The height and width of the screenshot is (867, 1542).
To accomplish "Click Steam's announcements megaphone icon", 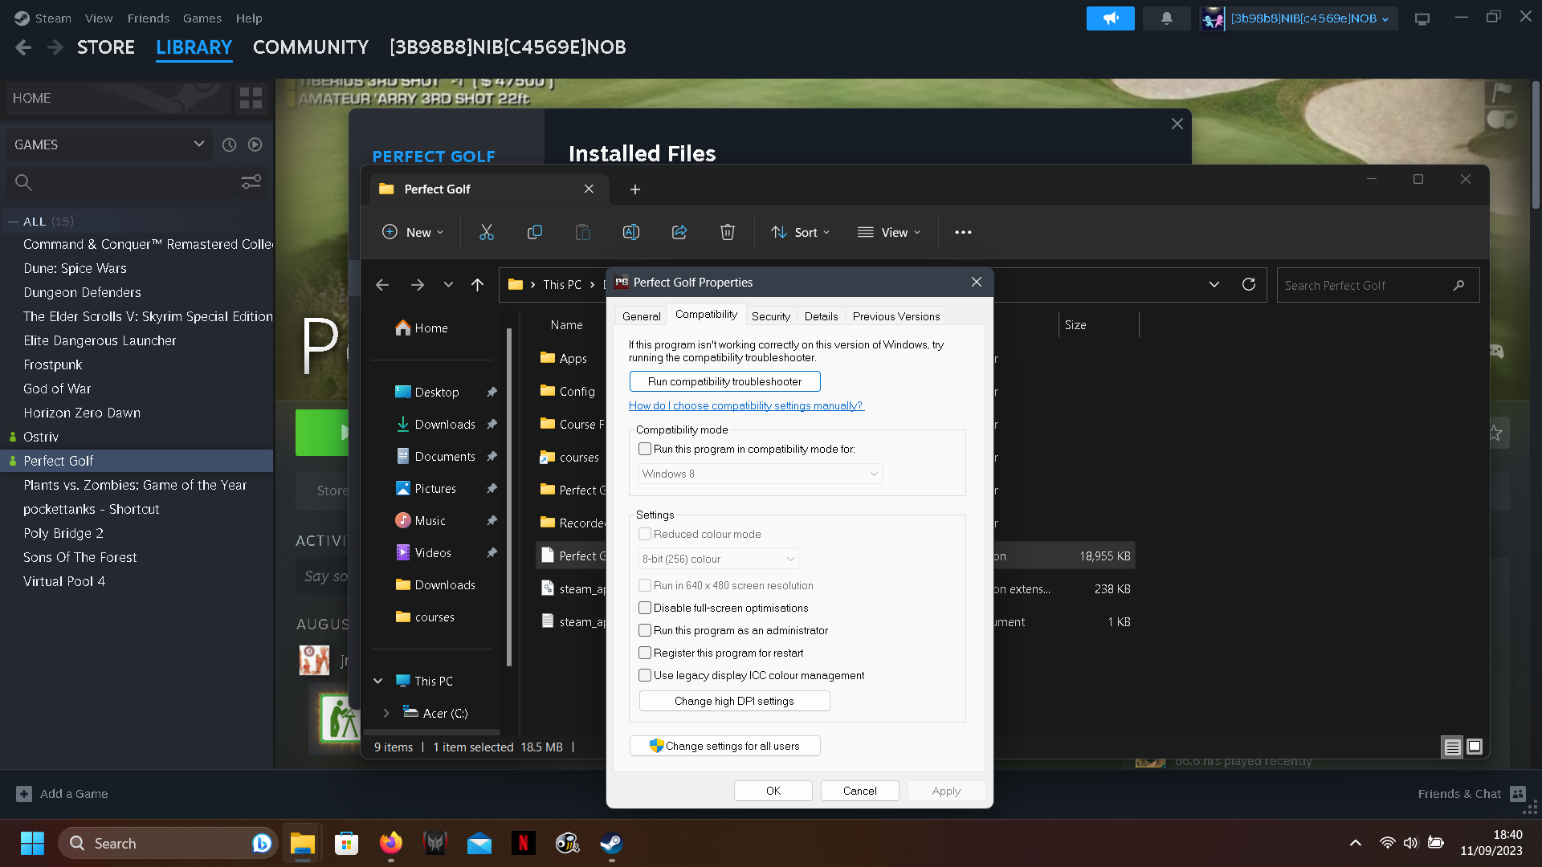I will coord(1110,18).
